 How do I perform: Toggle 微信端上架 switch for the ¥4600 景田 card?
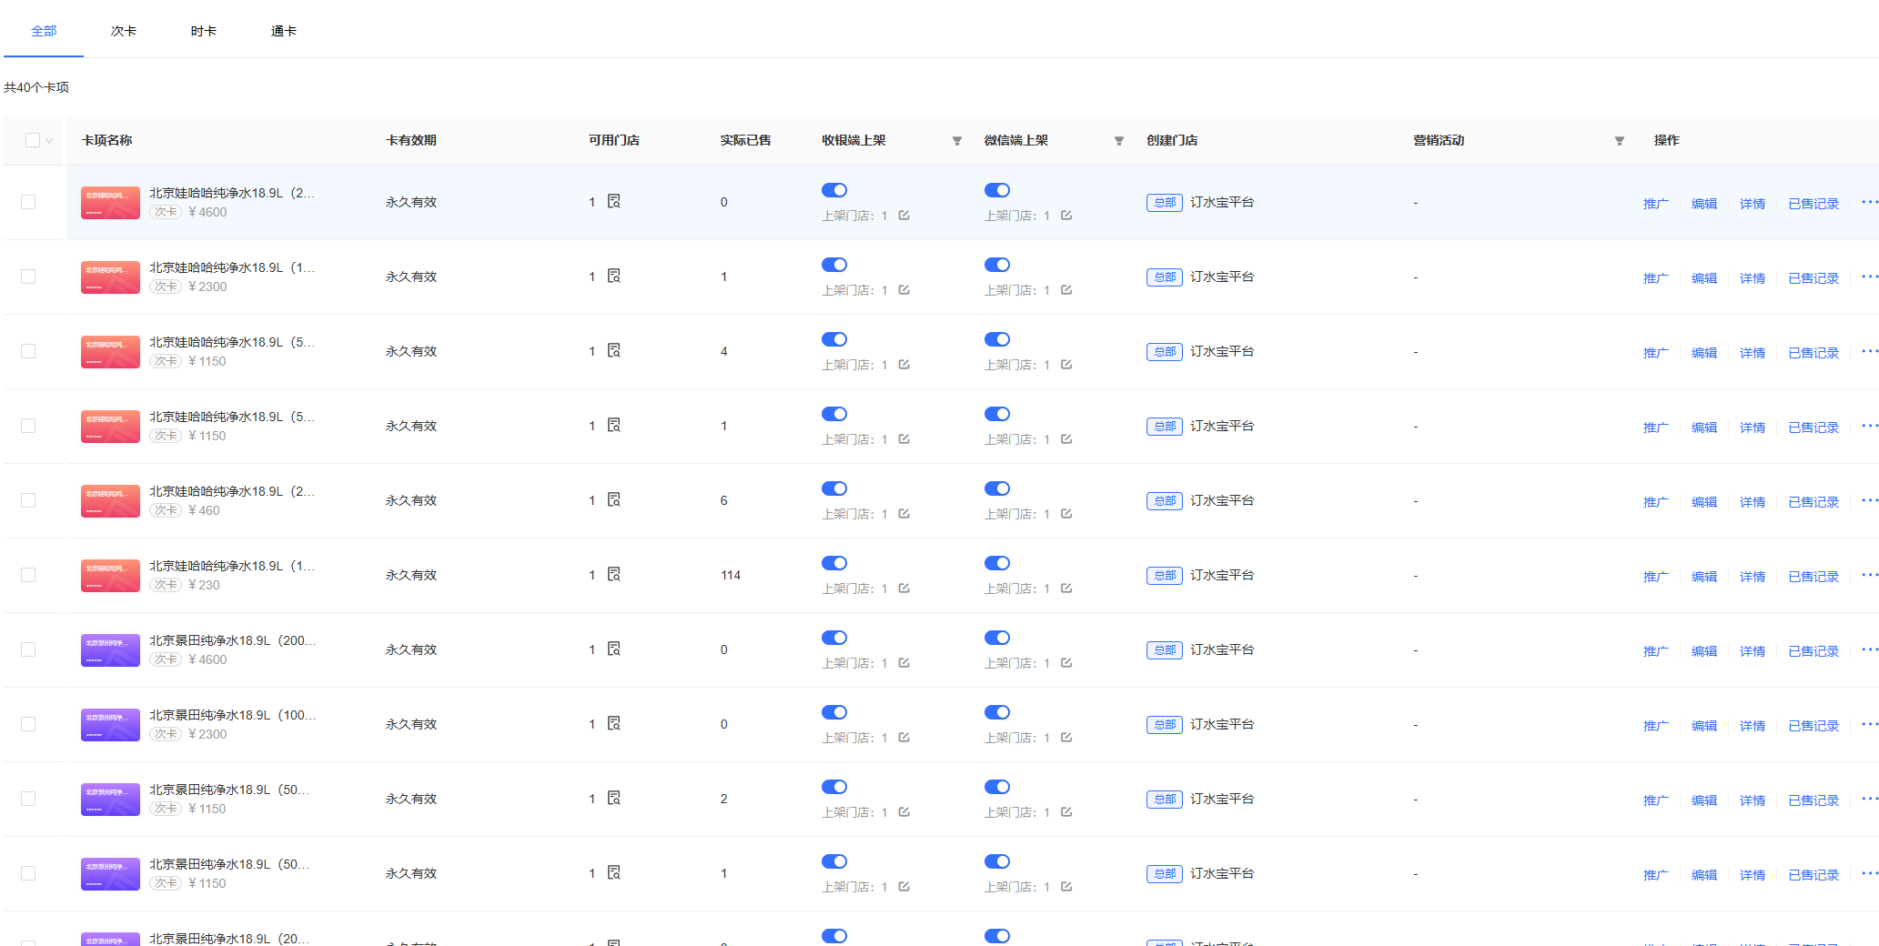997,638
